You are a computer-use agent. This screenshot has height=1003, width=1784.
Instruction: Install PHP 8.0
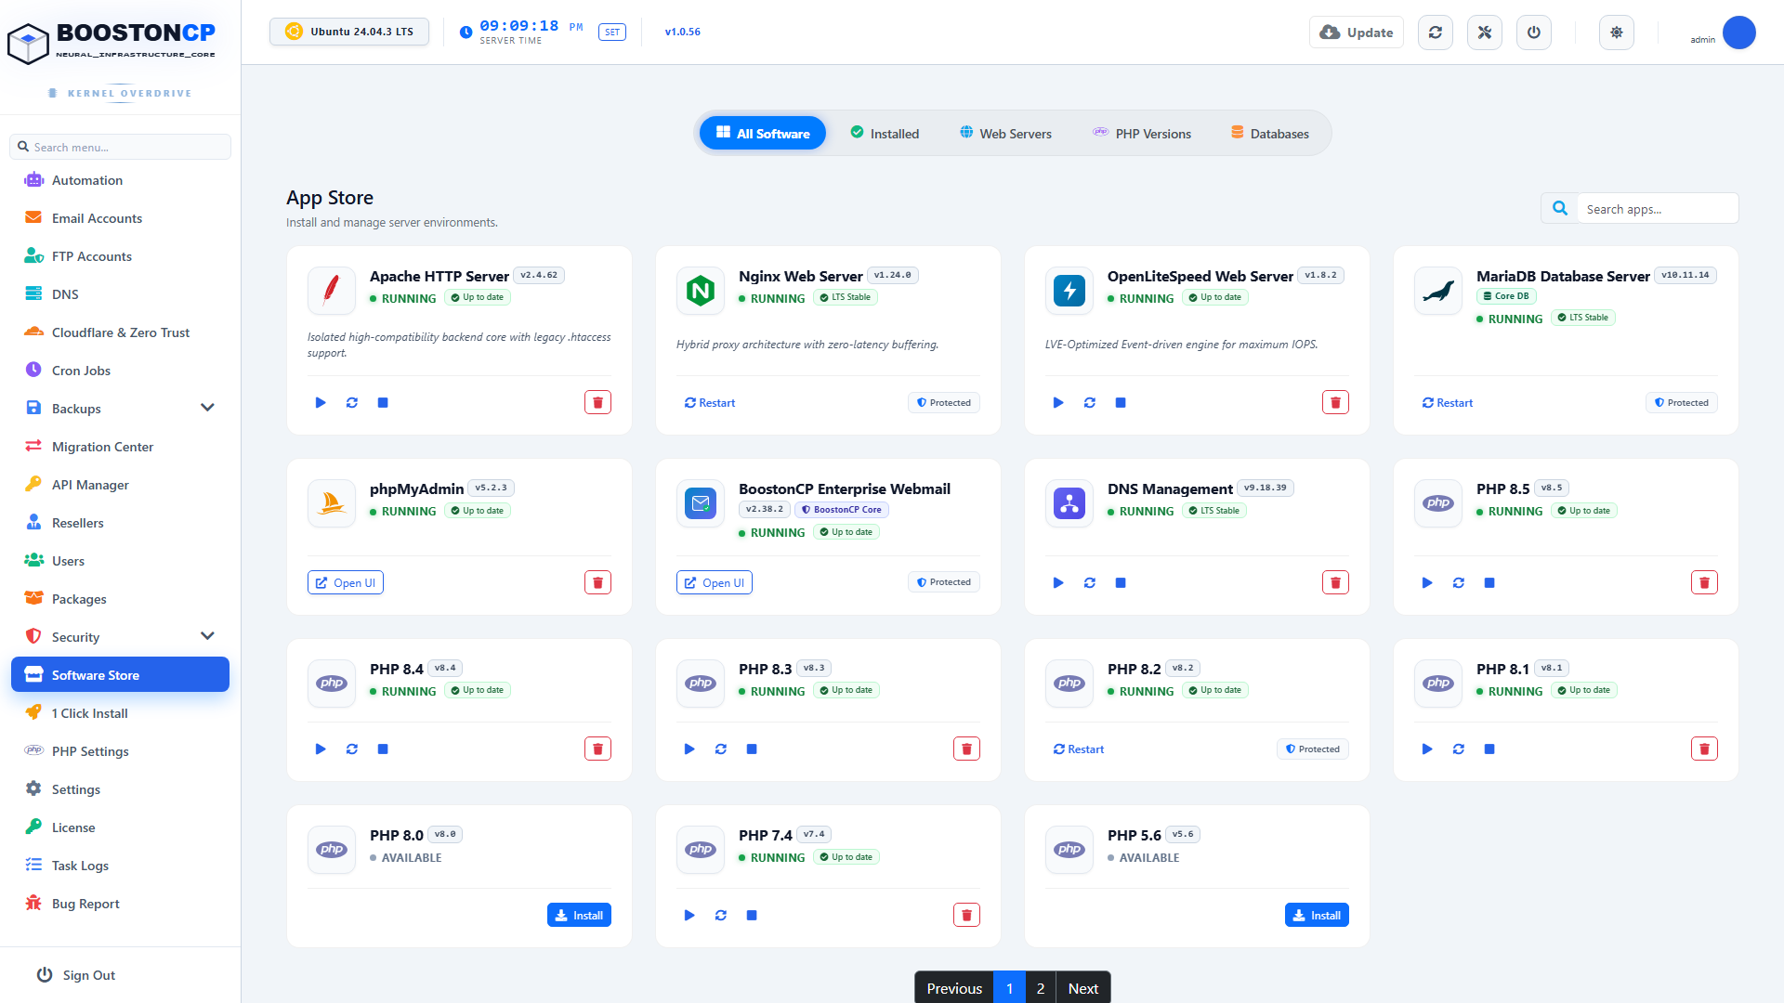click(579, 915)
